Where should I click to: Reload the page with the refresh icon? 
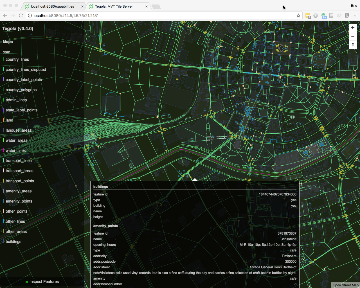pos(21,15)
